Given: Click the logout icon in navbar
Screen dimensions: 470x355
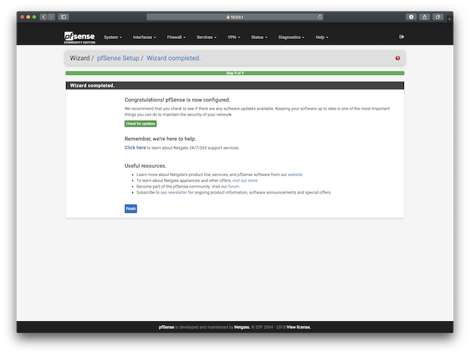Looking at the screenshot, I should pos(402,37).
